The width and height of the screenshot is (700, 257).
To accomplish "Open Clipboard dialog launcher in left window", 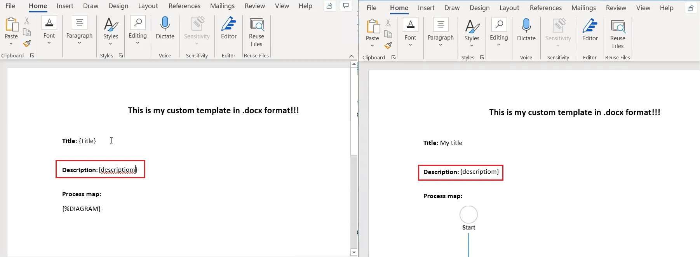I will click(32, 55).
